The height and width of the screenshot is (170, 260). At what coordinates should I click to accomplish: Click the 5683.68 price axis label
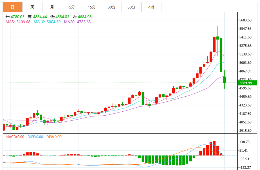coord(245,20)
